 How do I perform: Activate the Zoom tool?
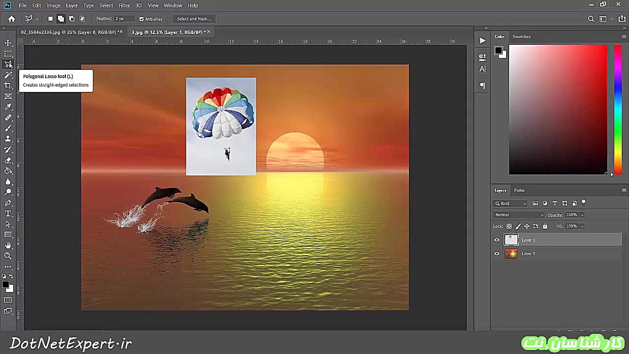click(x=8, y=256)
